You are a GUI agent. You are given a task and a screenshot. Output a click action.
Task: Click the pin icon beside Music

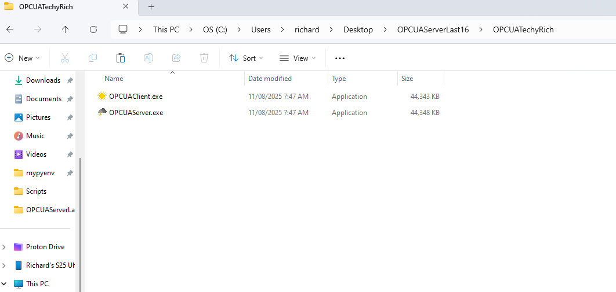(x=70, y=136)
